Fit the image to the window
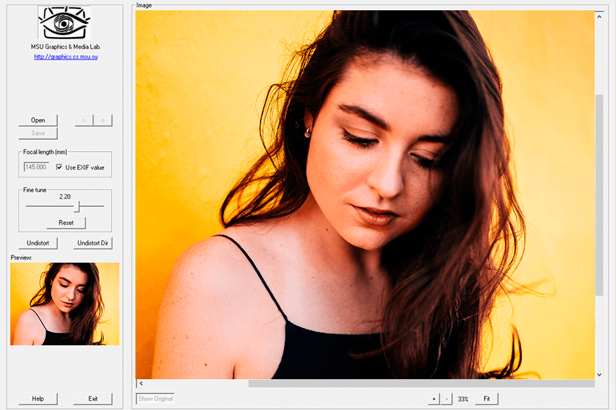The image size is (616, 410). coord(486,398)
